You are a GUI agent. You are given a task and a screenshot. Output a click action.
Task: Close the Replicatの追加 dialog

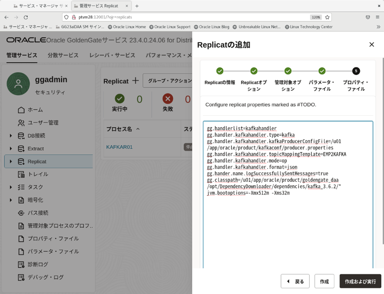pos(372,44)
